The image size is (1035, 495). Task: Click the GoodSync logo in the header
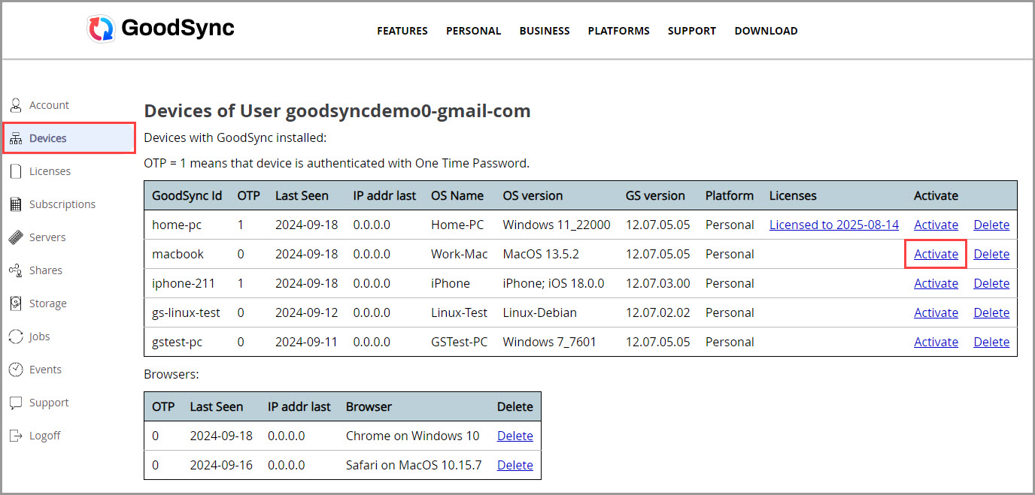click(159, 28)
